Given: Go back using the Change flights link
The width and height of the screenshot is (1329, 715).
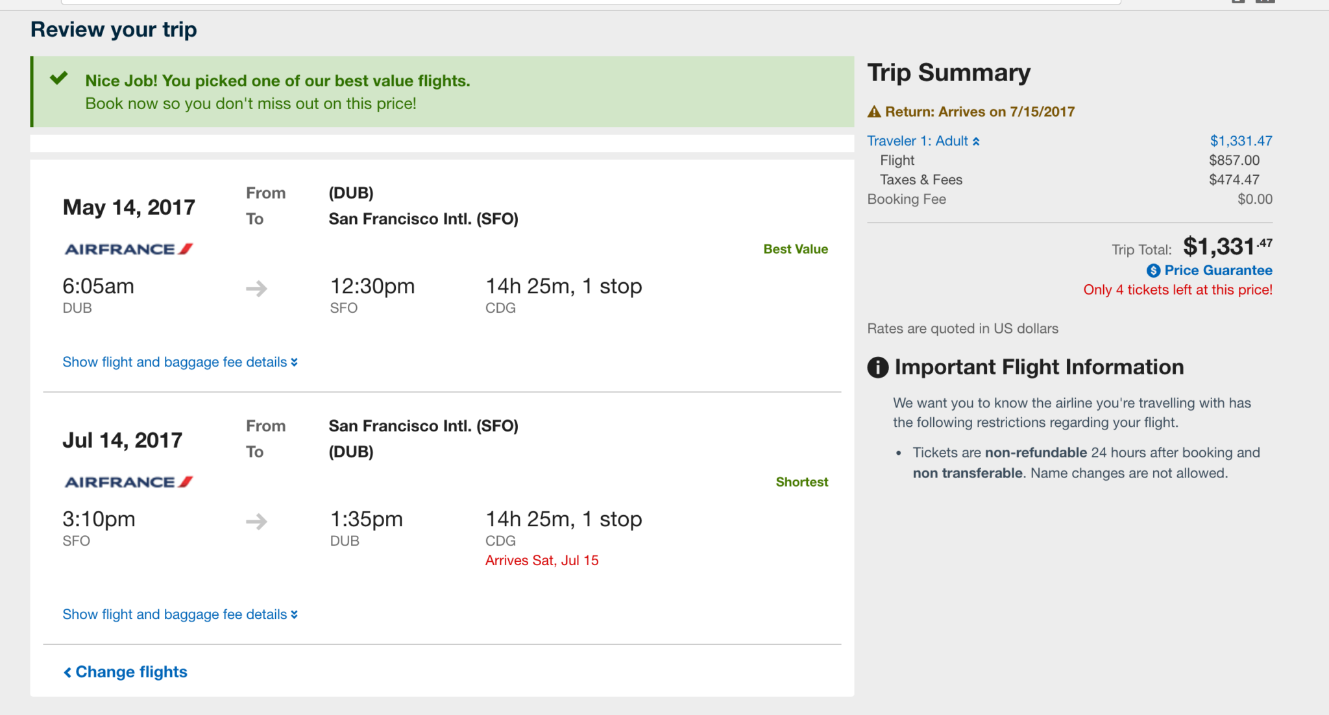Looking at the screenshot, I should point(125,672).
